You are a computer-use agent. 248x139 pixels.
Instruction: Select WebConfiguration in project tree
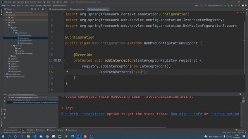click(x=25, y=43)
